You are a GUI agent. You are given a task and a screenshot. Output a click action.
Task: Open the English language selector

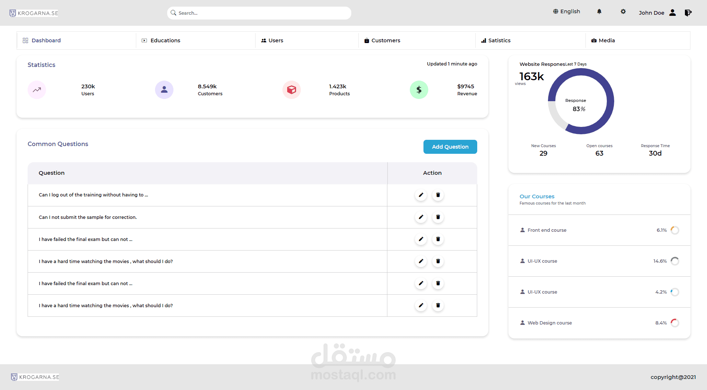click(566, 11)
